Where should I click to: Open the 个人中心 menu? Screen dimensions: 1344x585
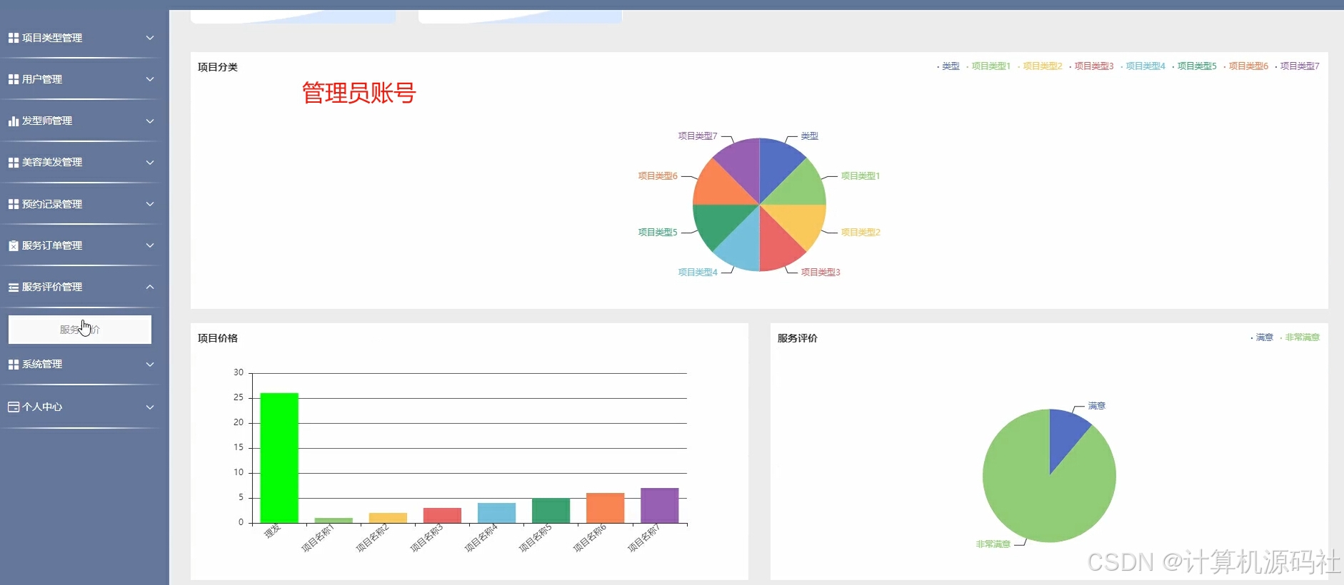pyautogui.click(x=81, y=407)
